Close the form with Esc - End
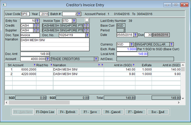This screenshot has width=191, height=125. [x=158, y=112]
